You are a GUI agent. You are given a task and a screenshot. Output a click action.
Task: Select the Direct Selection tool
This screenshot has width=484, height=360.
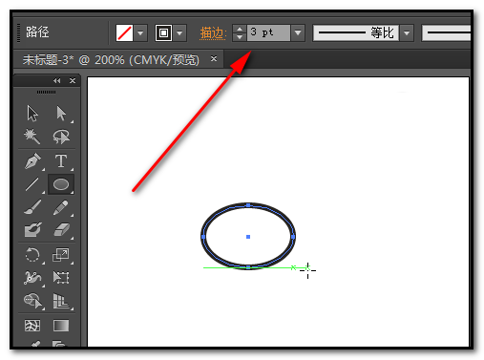(x=61, y=114)
